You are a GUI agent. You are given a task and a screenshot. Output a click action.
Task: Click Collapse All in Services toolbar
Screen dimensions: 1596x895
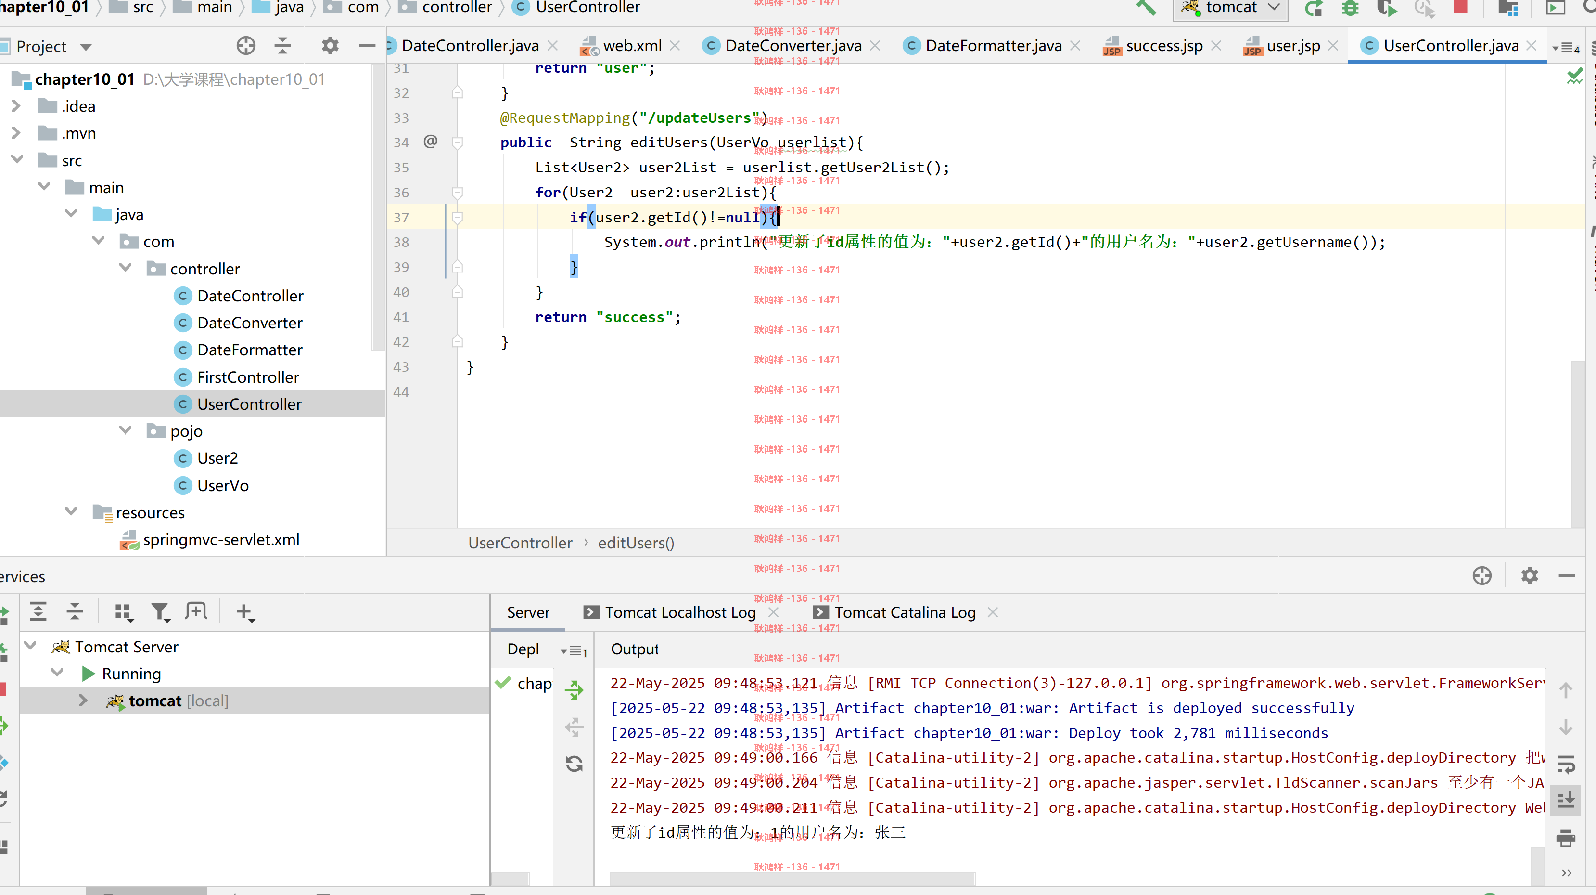point(75,612)
